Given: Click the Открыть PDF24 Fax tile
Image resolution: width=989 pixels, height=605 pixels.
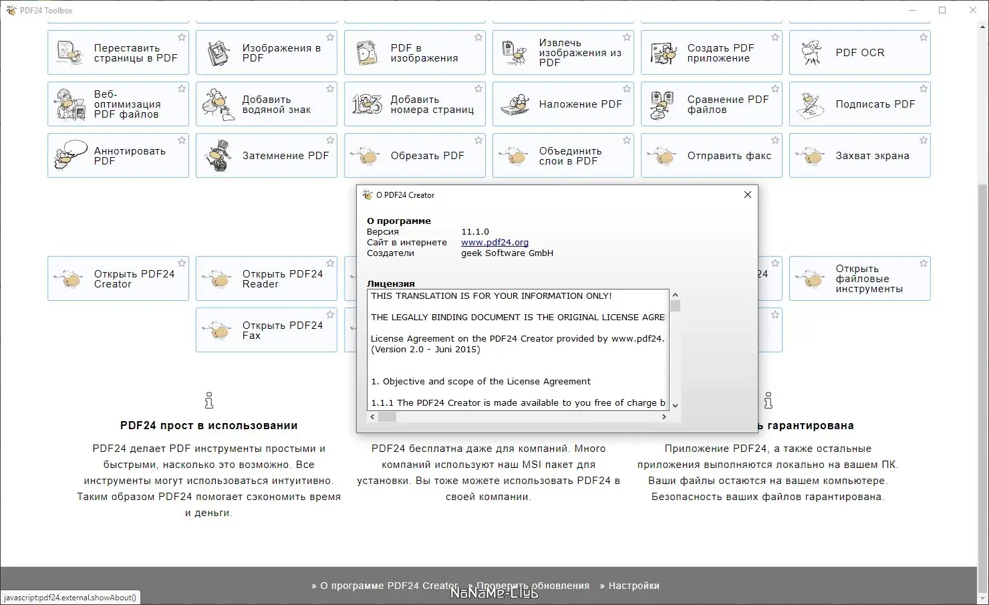Looking at the screenshot, I should pos(267,330).
